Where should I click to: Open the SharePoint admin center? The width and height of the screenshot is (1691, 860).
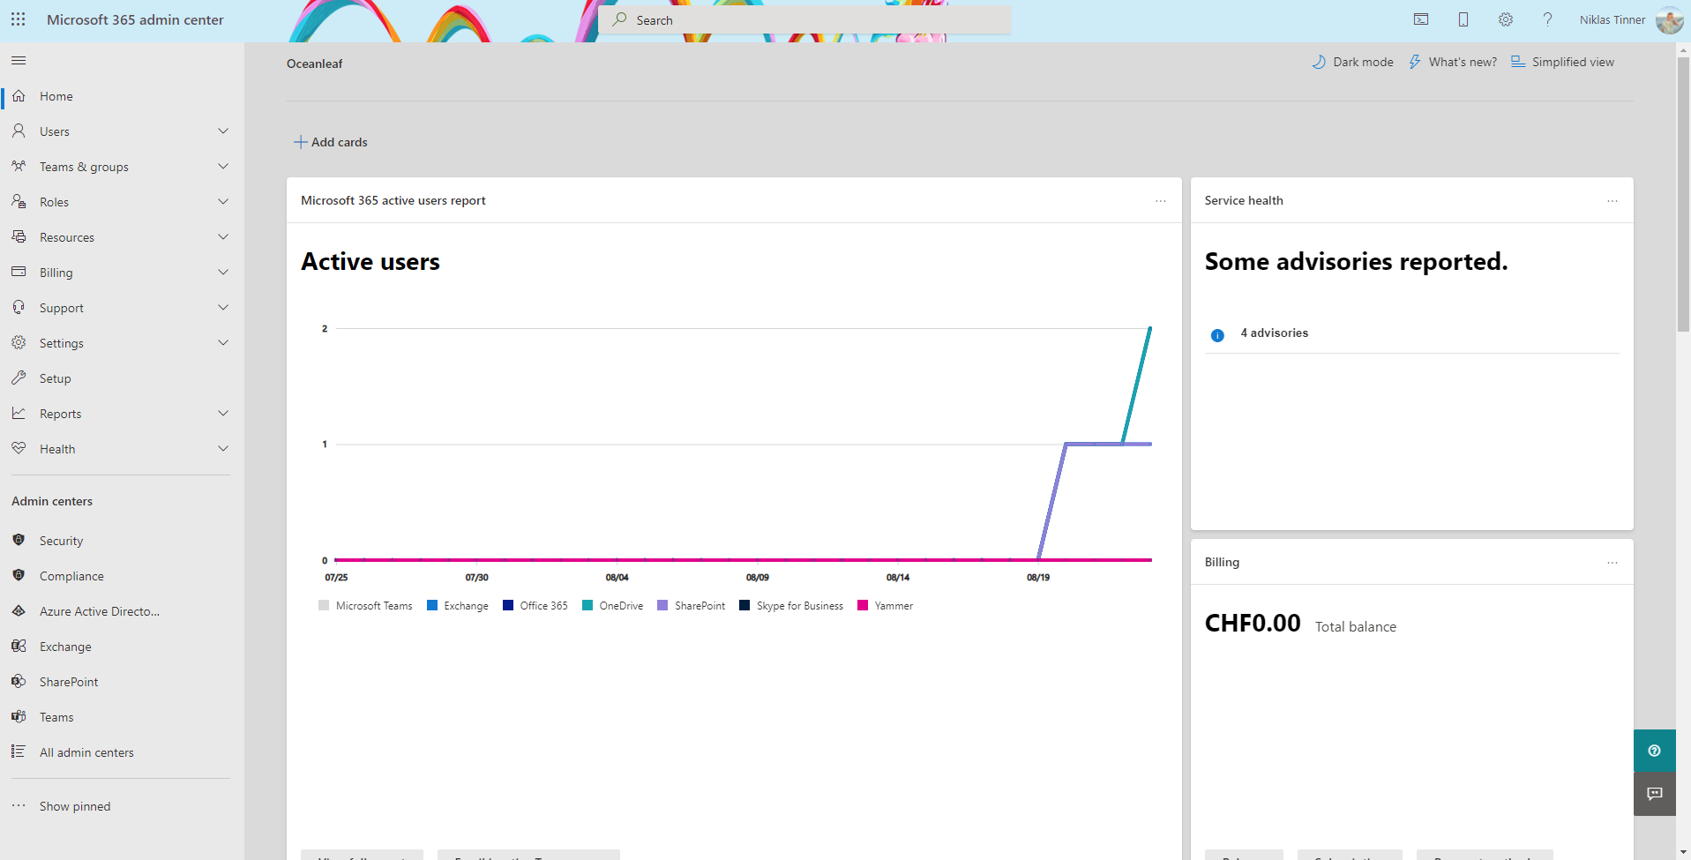tap(69, 681)
